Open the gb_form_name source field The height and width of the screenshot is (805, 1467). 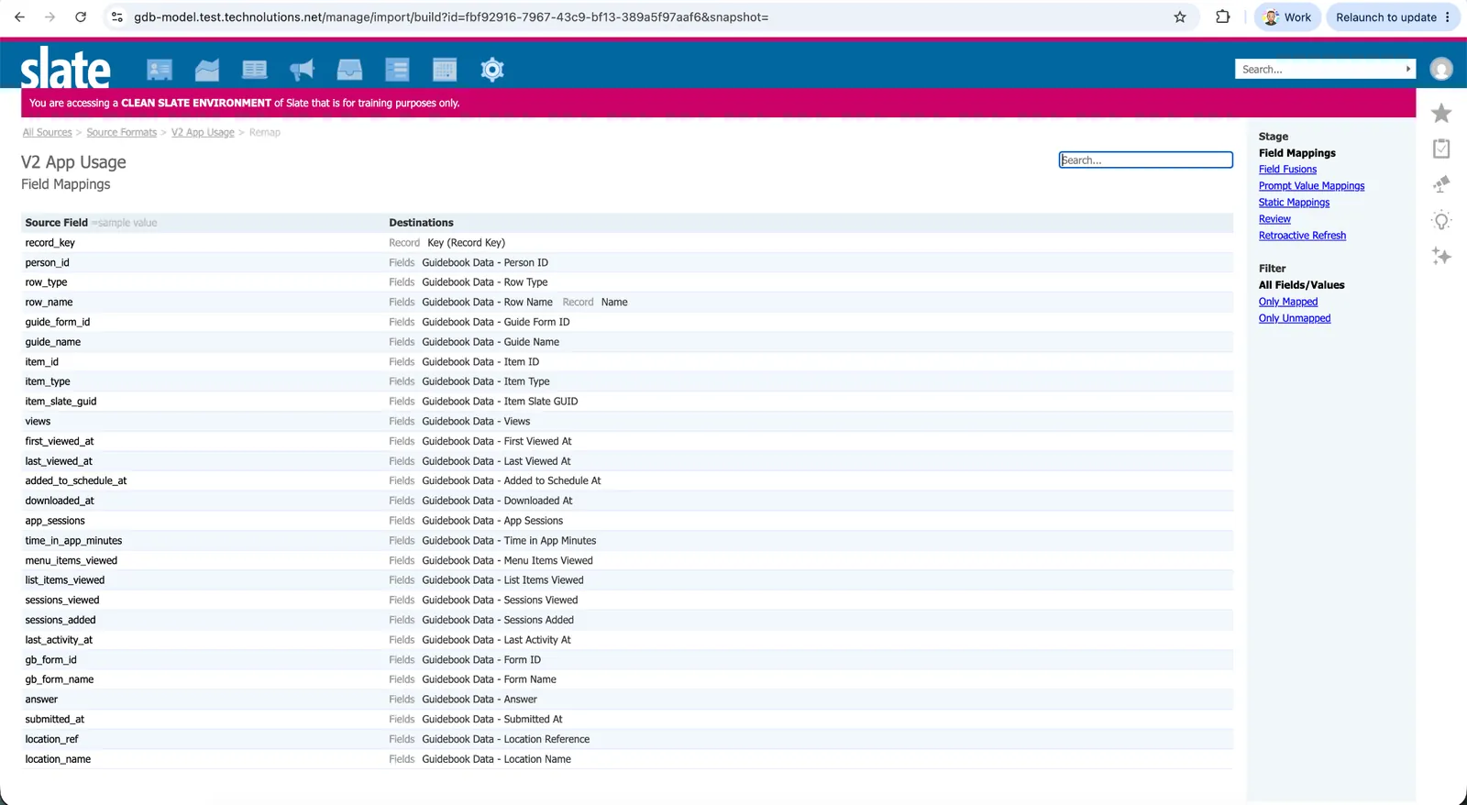(x=60, y=679)
